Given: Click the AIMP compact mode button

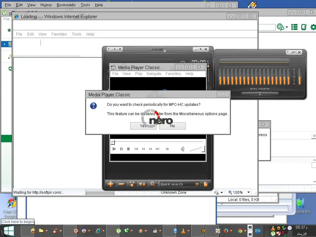Looking at the screenshot, I should (x=120, y=49).
